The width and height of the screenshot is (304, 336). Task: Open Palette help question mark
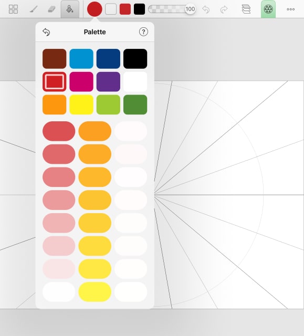143,32
